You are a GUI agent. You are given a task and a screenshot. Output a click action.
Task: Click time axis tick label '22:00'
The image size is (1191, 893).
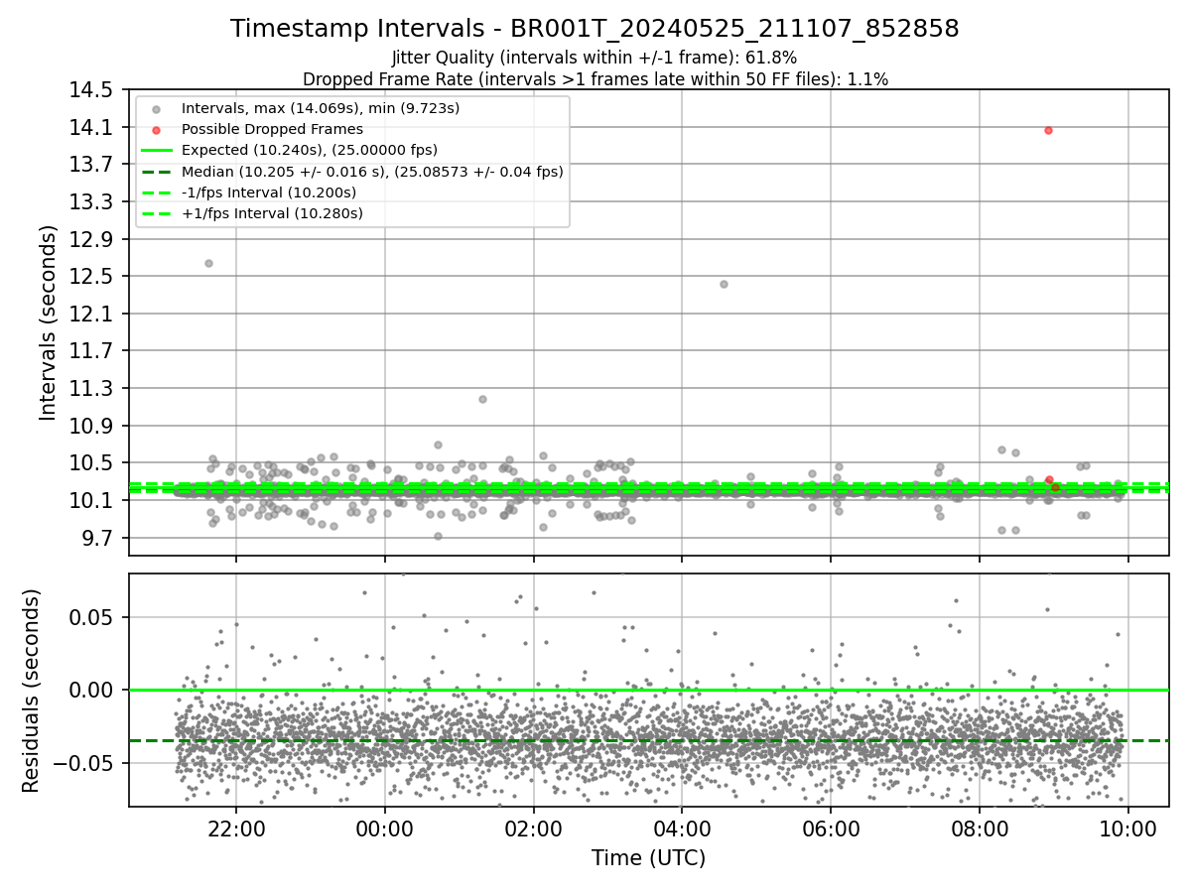[x=236, y=828]
